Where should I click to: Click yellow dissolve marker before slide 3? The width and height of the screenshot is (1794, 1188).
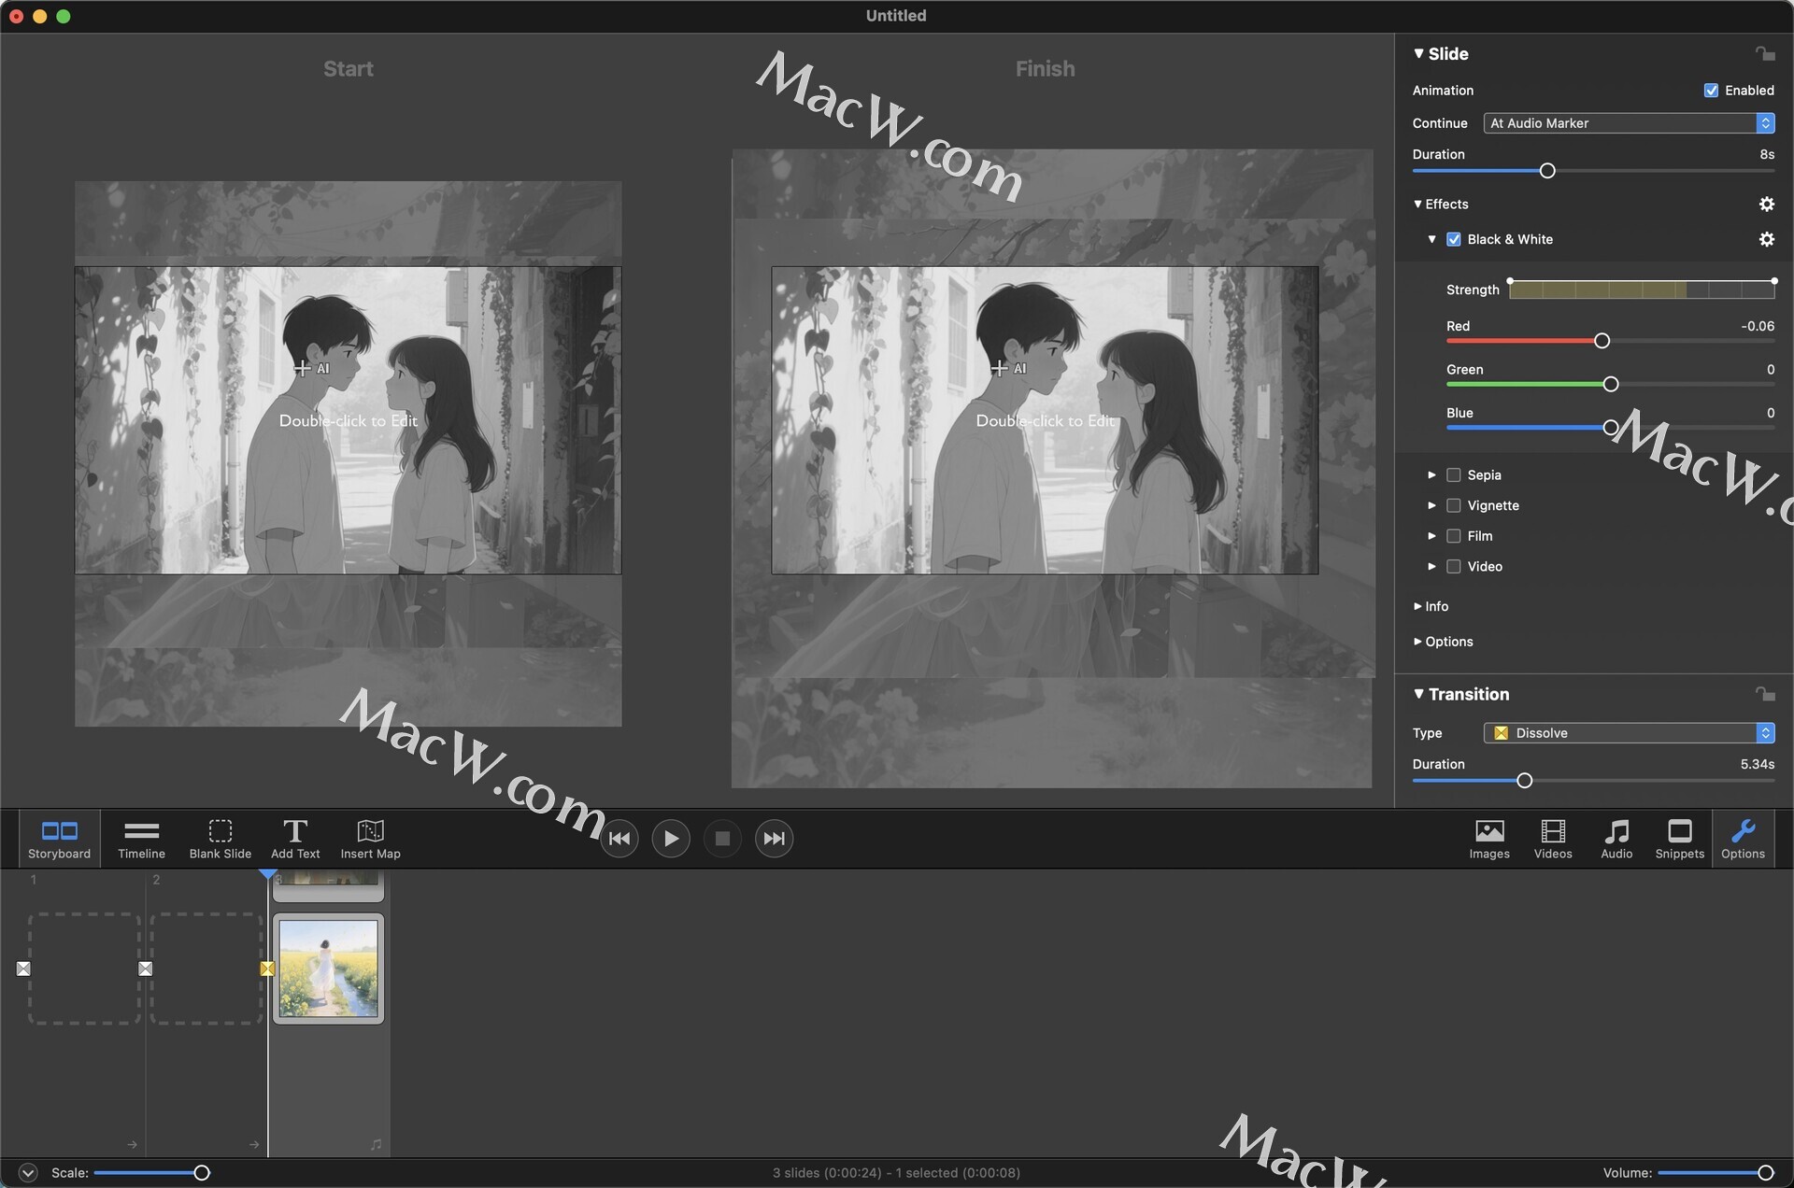[267, 969]
